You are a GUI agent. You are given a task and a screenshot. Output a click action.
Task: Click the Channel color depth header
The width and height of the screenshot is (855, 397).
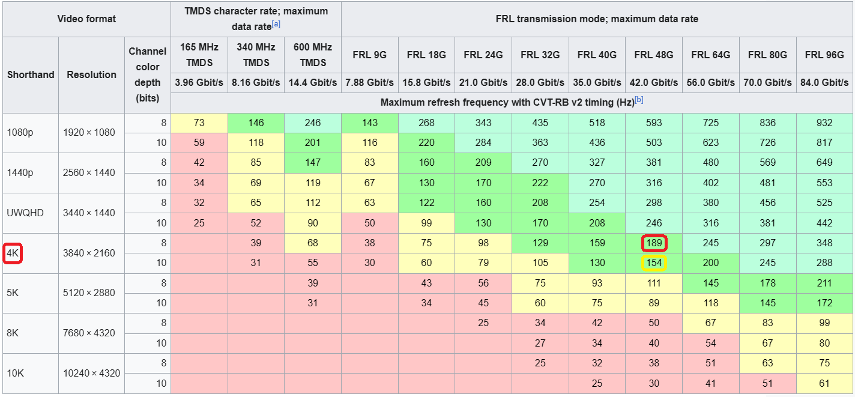pos(148,74)
